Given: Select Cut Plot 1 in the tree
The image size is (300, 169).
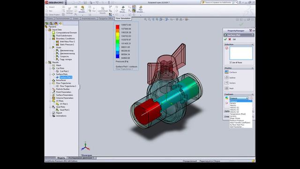Looking at the screenshot, I should point(64,71).
